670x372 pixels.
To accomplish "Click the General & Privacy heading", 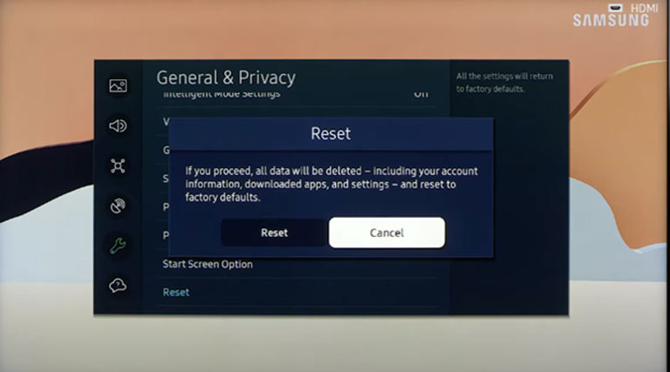I will (x=226, y=78).
